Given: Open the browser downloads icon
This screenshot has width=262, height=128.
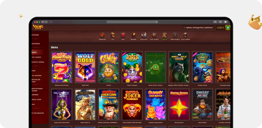Looking at the screenshot, I should tap(226, 22).
